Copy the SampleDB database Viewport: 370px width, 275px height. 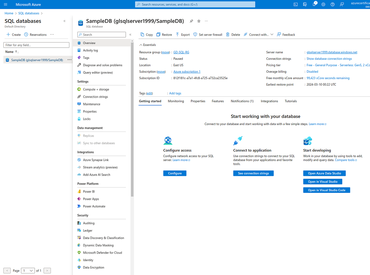(x=146, y=34)
